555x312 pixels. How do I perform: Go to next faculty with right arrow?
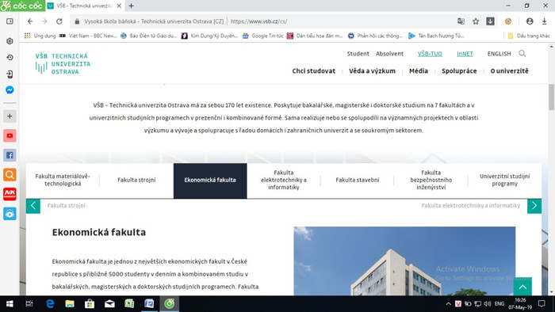point(534,206)
